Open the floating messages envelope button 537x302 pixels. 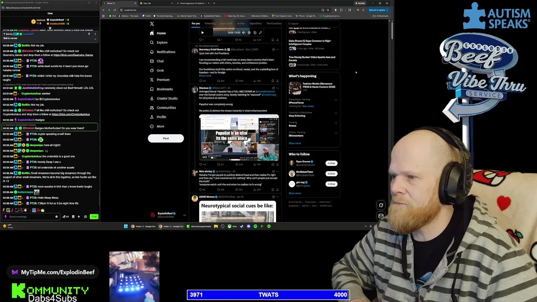click(x=381, y=216)
